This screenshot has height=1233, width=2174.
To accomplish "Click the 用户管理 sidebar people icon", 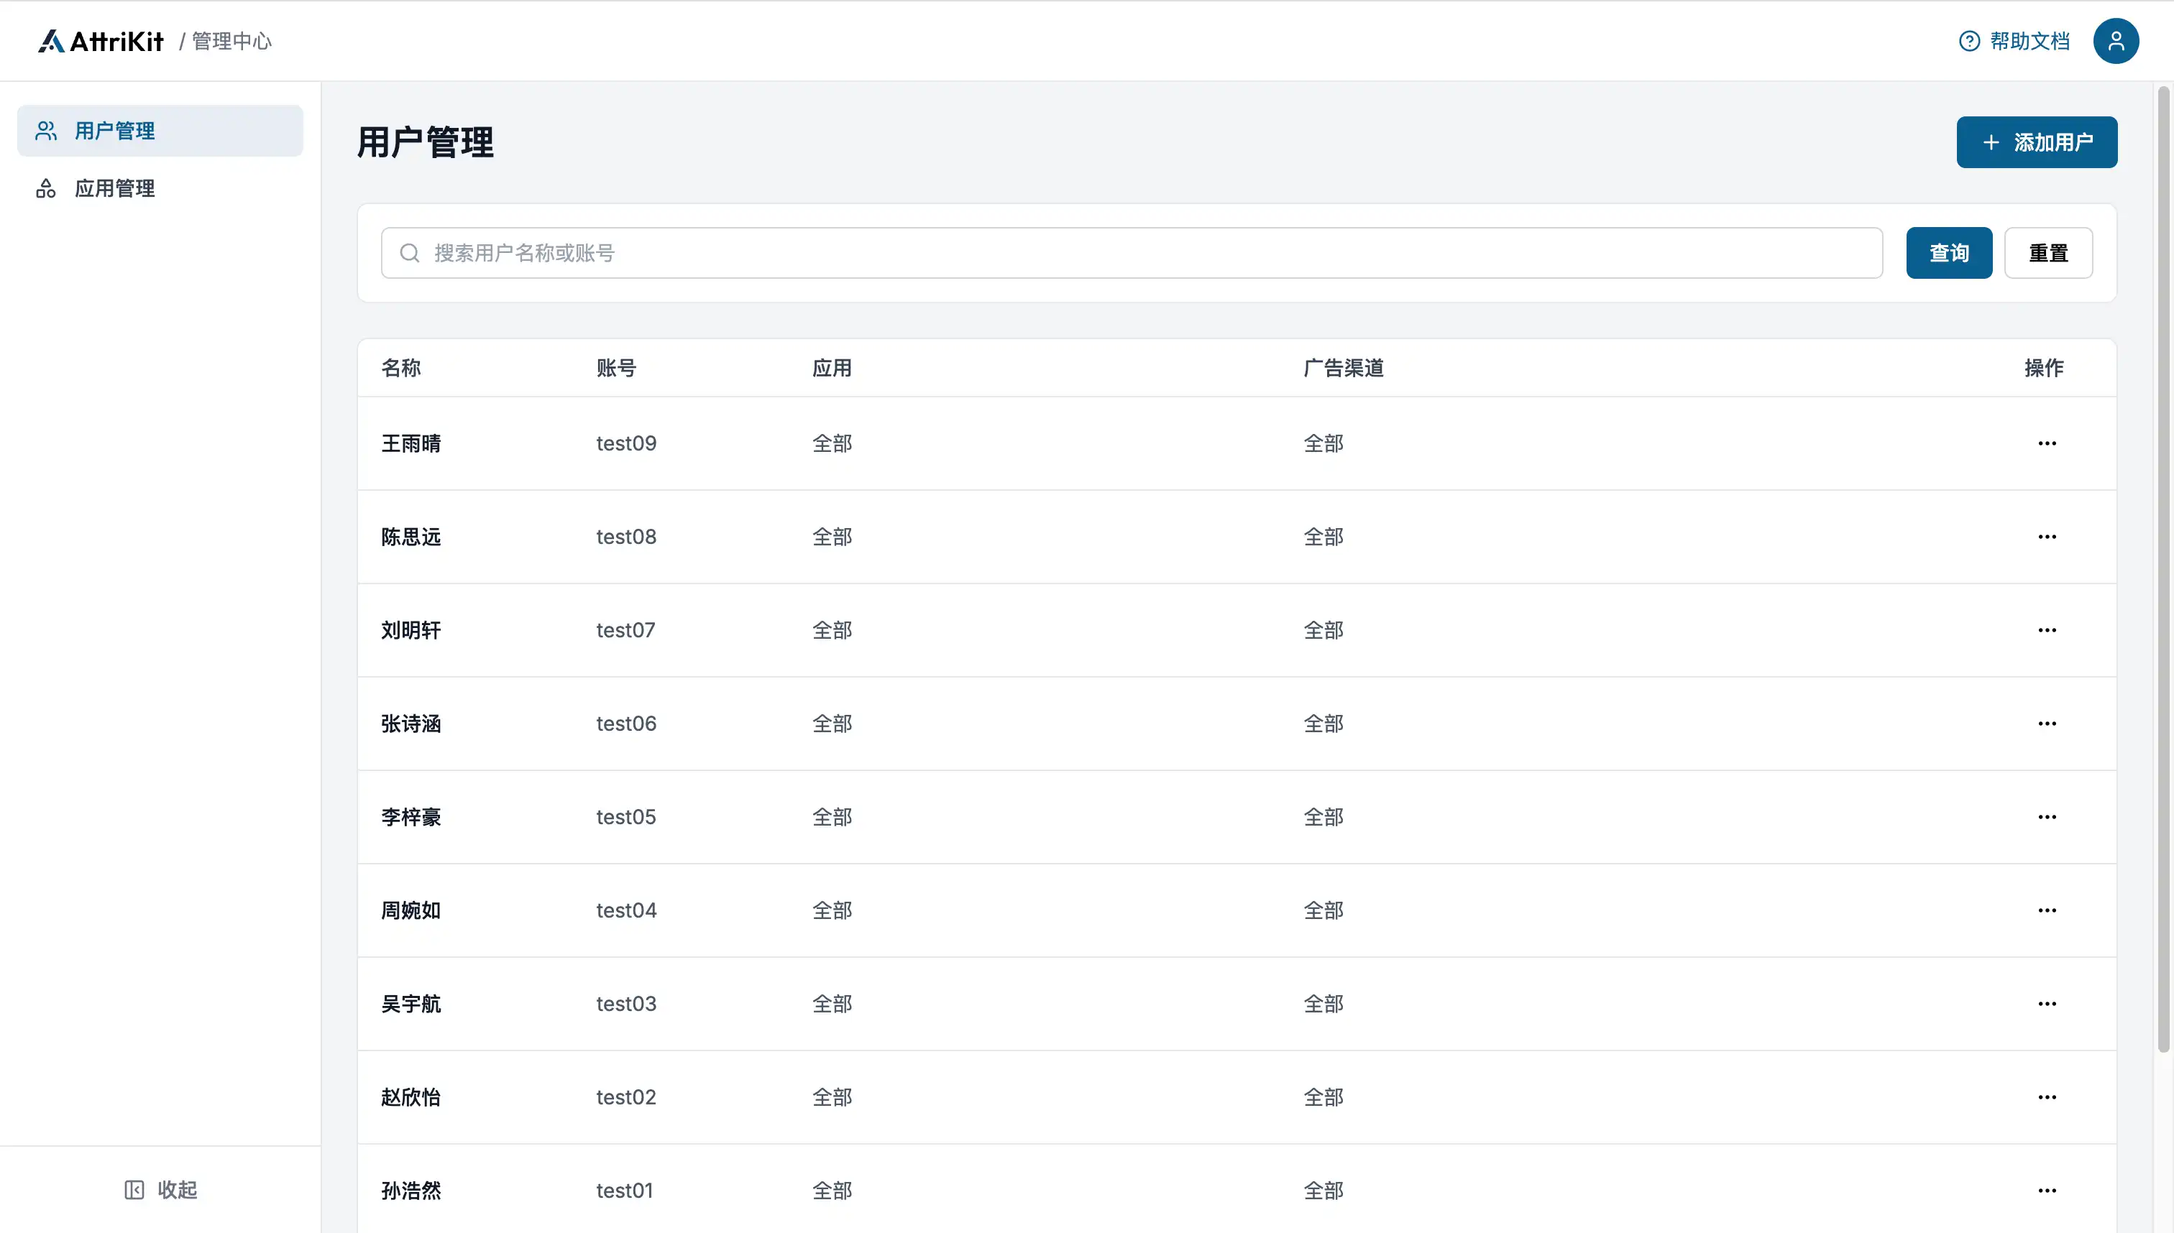I will click(46, 131).
